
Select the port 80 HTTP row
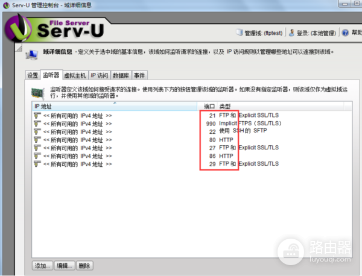click(192, 139)
